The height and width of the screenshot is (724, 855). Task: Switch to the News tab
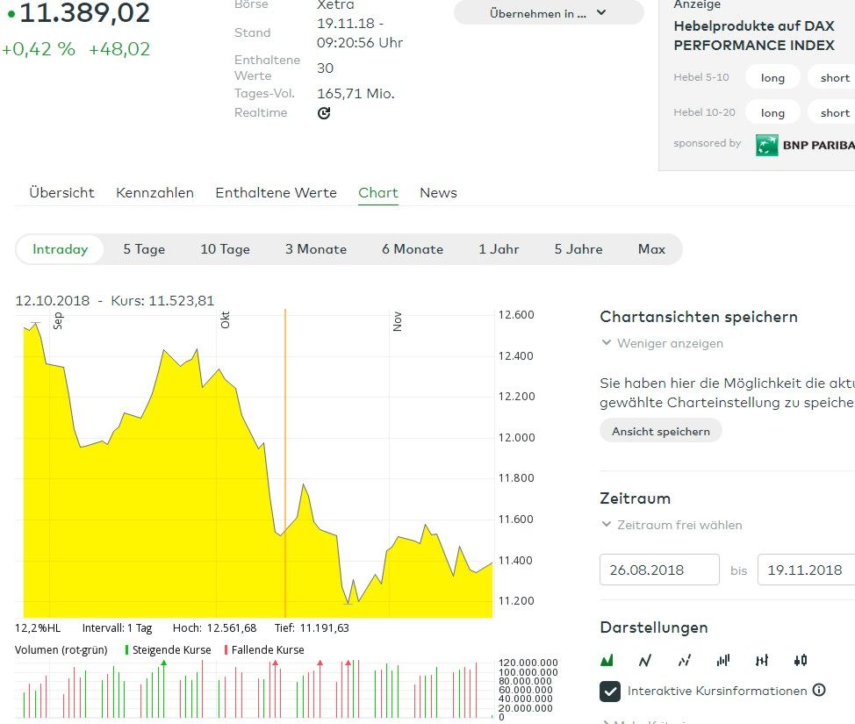tap(438, 193)
